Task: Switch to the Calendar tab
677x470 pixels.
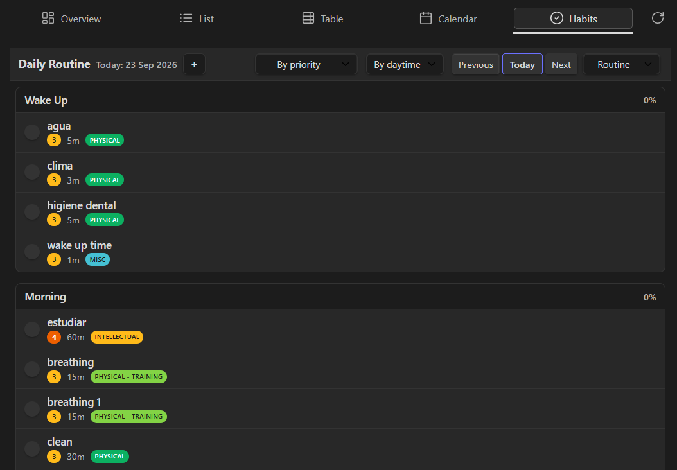Action: pos(448,19)
